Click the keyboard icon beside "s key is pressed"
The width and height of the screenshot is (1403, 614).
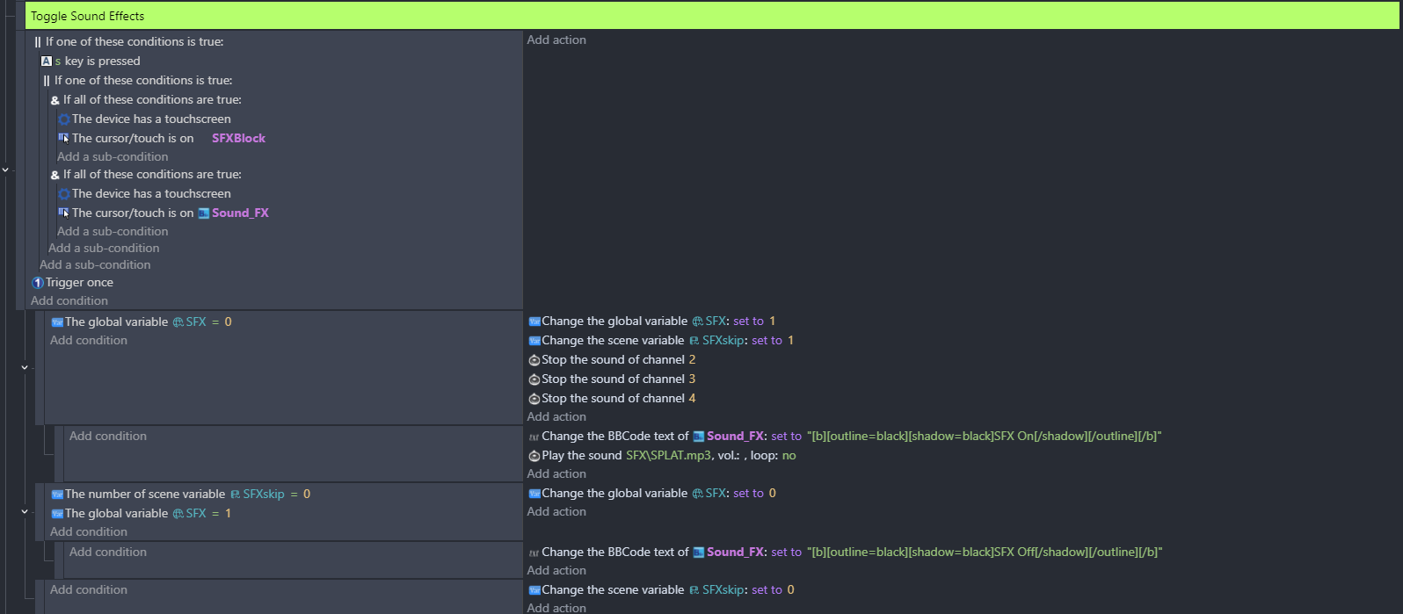point(47,61)
